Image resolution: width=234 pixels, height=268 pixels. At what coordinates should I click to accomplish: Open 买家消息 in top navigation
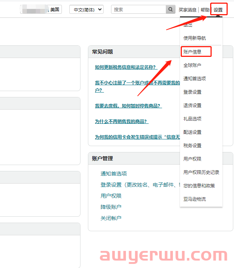pos(187,10)
